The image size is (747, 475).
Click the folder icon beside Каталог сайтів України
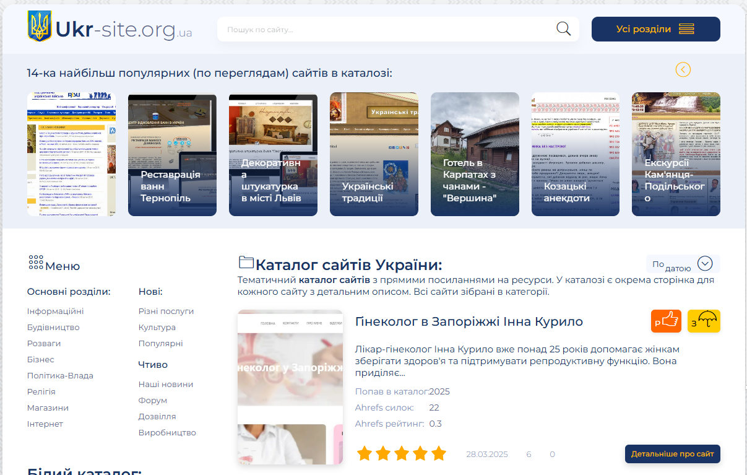[x=246, y=263]
